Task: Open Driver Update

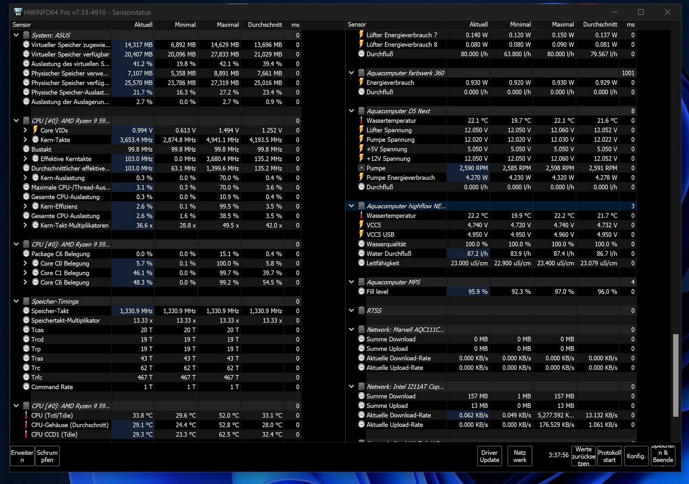Action: pos(490,456)
